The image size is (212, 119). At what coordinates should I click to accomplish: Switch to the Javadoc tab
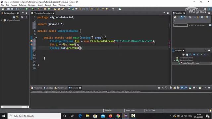(48, 88)
